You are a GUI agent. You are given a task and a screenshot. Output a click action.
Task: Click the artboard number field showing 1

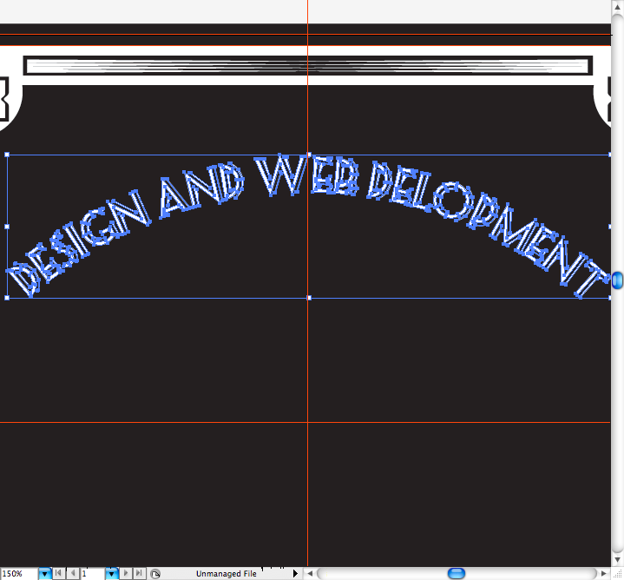[x=92, y=574]
